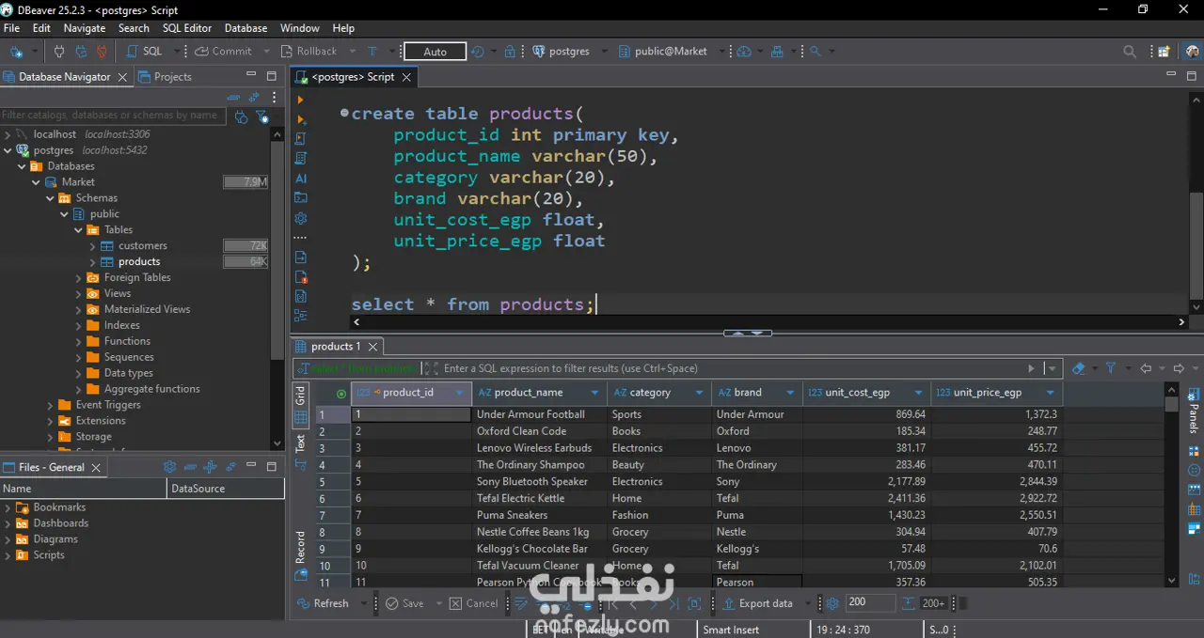Click the dashboard gauge icon in toolbar
This screenshot has width=1204, height=638.
click(x=744, y=52)
